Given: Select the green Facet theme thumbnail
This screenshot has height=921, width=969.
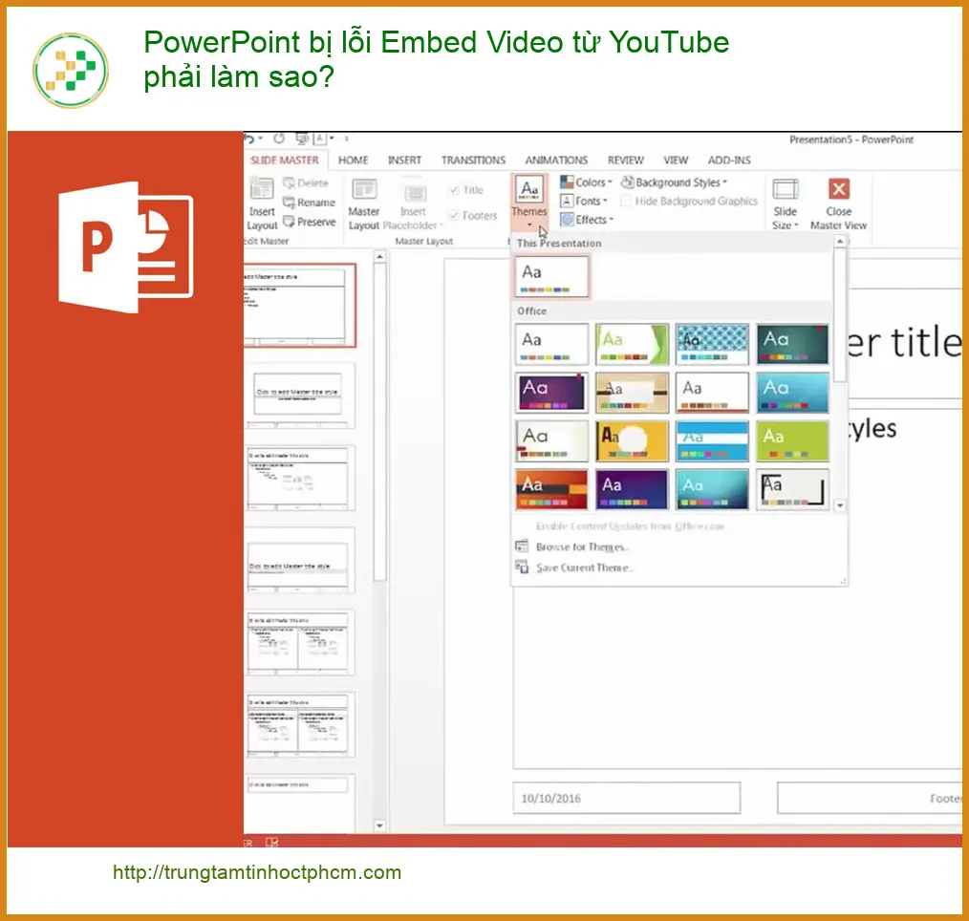Looking at the screenshot, I should [632, 343].
